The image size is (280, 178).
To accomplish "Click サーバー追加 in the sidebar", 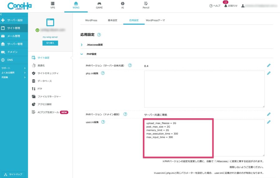I will coord(14,20).
